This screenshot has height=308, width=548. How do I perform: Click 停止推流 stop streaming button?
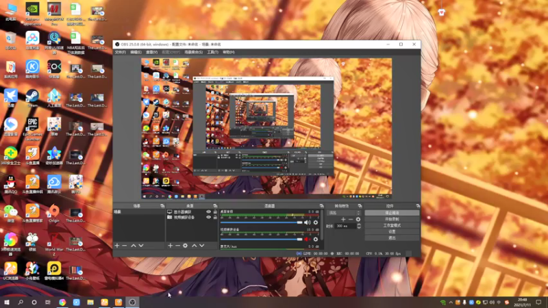[392, 213]
